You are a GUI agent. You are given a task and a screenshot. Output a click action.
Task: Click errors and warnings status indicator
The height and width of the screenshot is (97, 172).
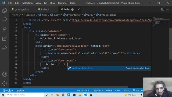tap(8, 91)
